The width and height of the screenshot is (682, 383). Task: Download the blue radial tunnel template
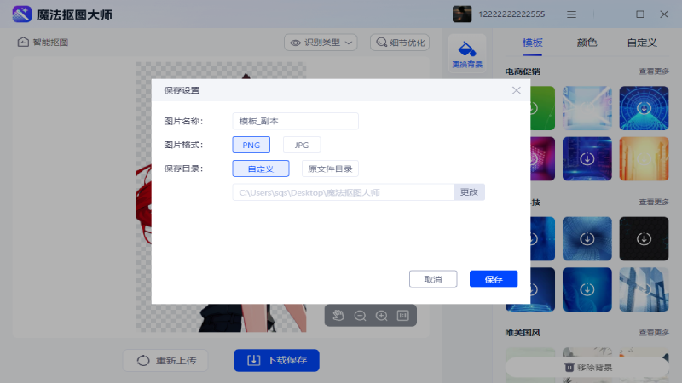coord(644,108)
